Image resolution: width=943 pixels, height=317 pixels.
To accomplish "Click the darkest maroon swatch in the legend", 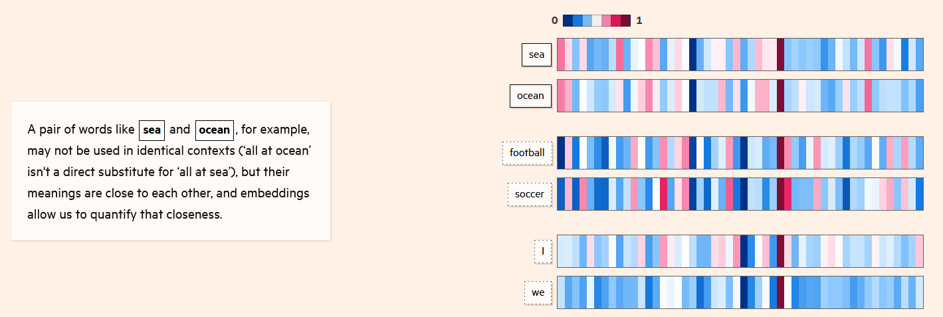I will 626,21.
